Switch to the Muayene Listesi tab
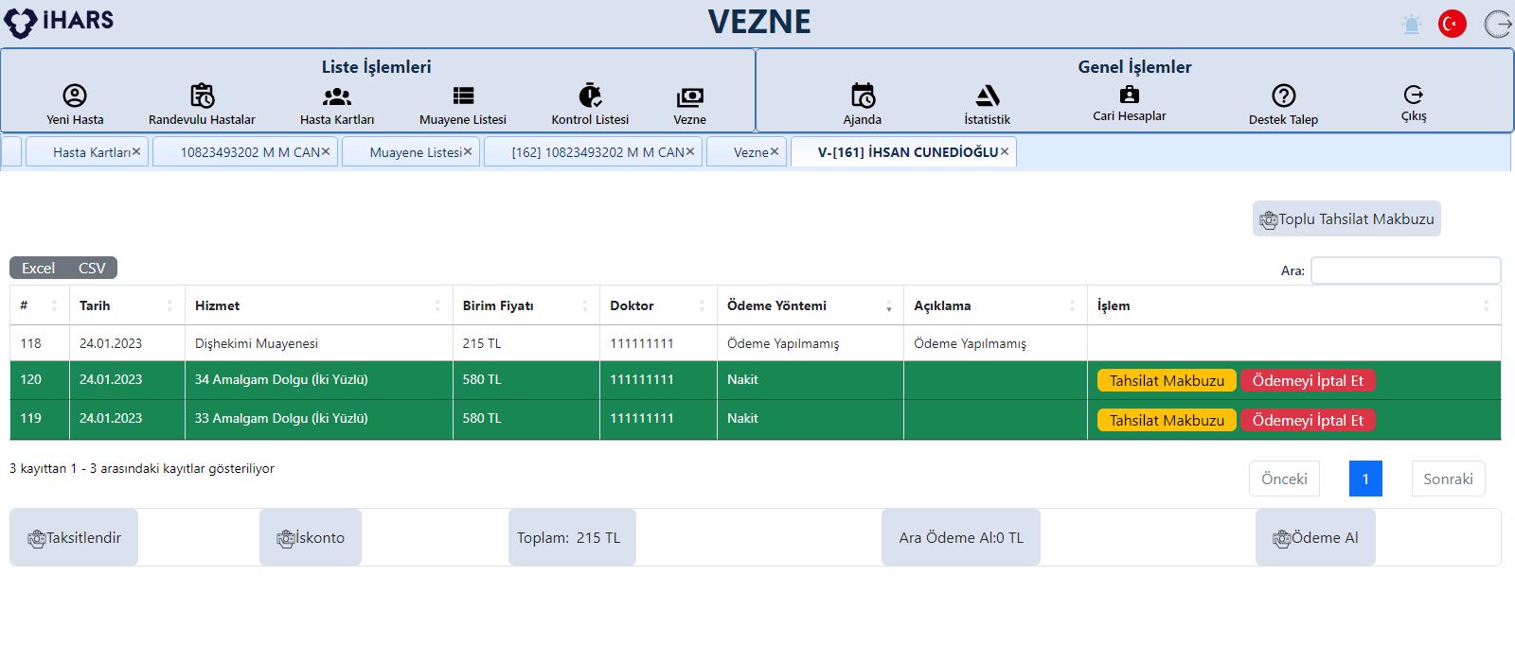 pos(415,152)
